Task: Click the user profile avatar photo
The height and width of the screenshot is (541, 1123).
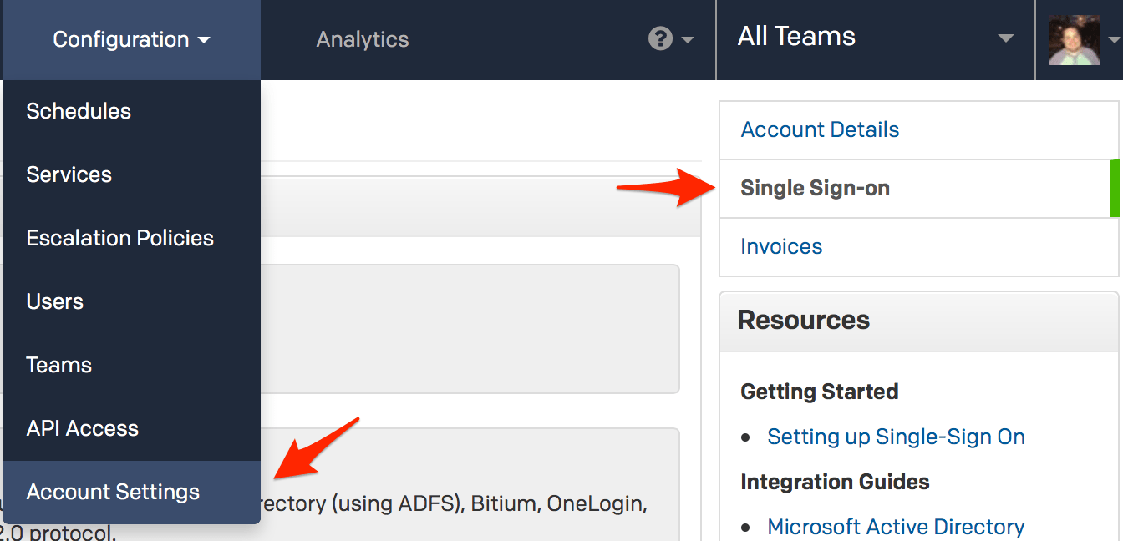Action: 1074,40
